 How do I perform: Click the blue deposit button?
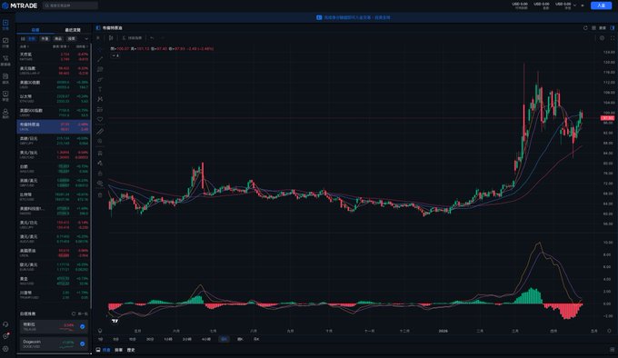601,5
